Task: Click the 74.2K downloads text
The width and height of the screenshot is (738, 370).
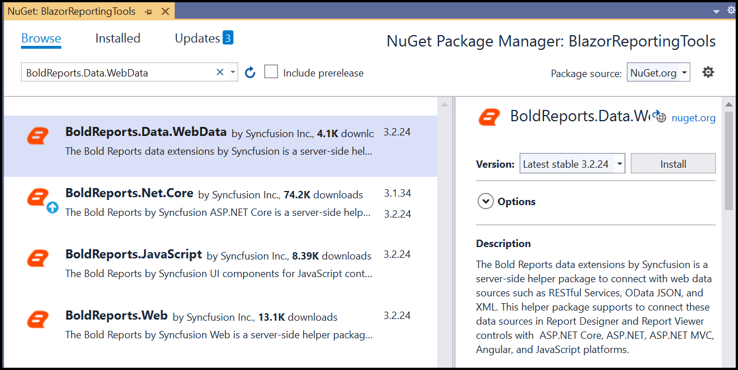Action: pos(323,195)
